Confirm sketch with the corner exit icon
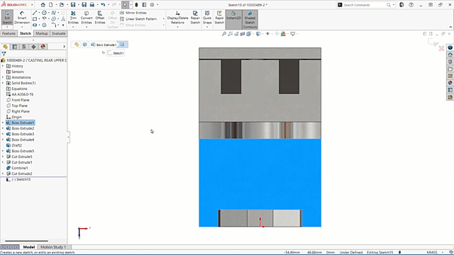The height and width of the screenshot is (255, 454). 433,42
